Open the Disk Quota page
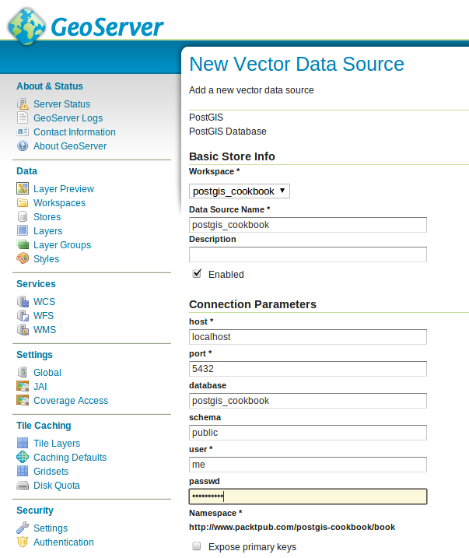469x558 pixels. coord(56,486)
